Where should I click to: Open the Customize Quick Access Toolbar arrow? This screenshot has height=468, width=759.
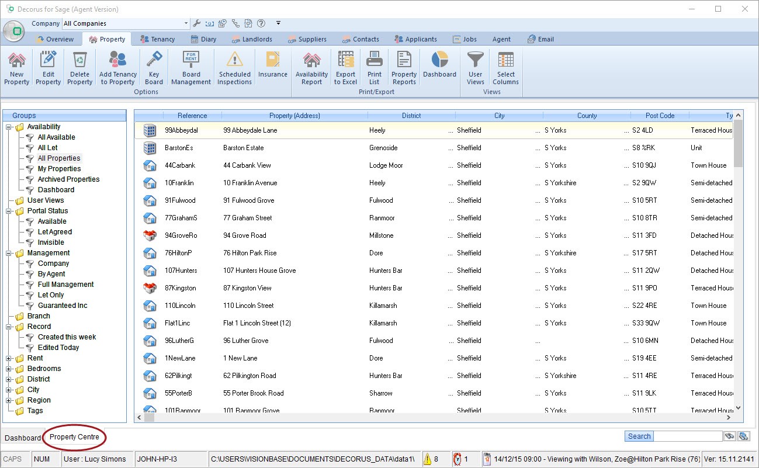point(279,23)
